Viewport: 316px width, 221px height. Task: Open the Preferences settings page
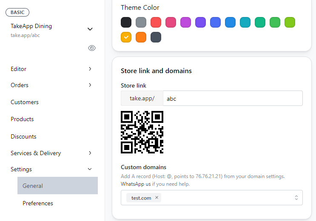pyautogui.click(x=38, y=203)
